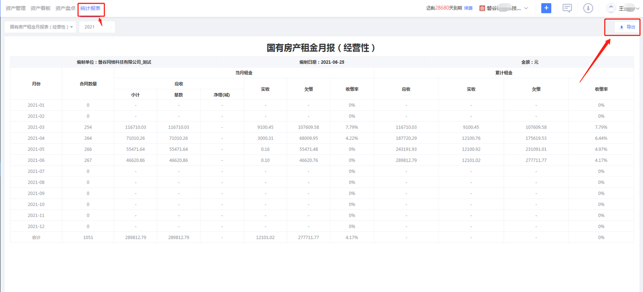Click the 46620.76 arrears cell

[309, 160]
